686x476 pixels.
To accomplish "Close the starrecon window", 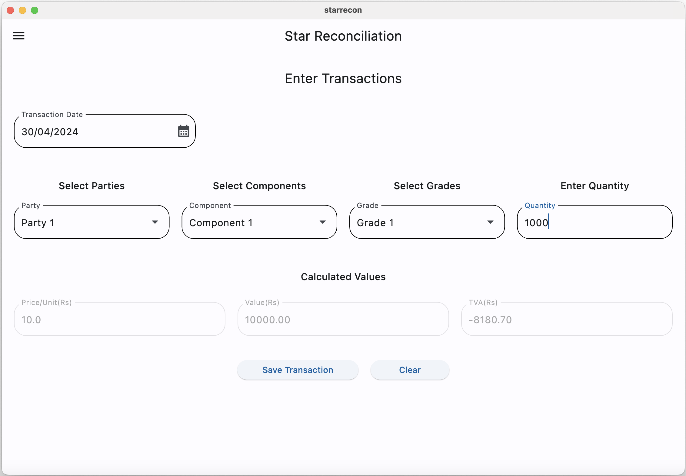I will 10,10.
